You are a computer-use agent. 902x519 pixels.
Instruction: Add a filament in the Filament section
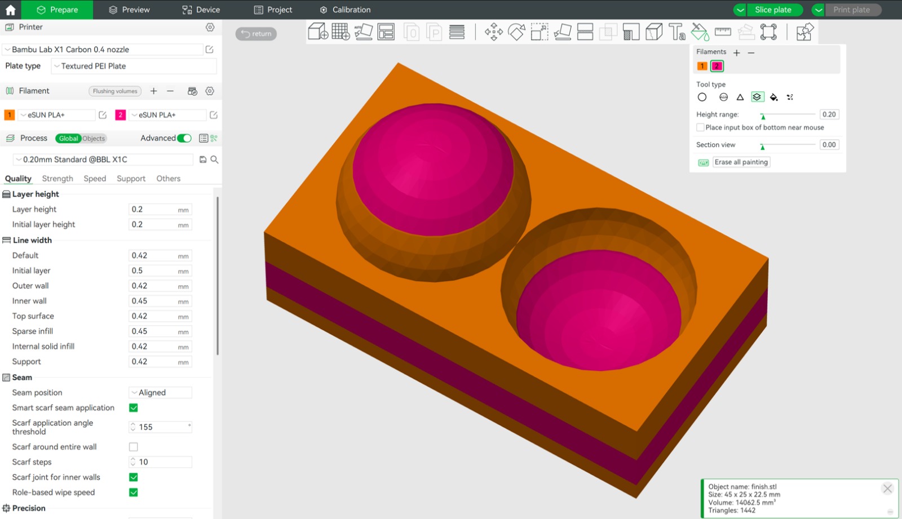click(153, 91)
